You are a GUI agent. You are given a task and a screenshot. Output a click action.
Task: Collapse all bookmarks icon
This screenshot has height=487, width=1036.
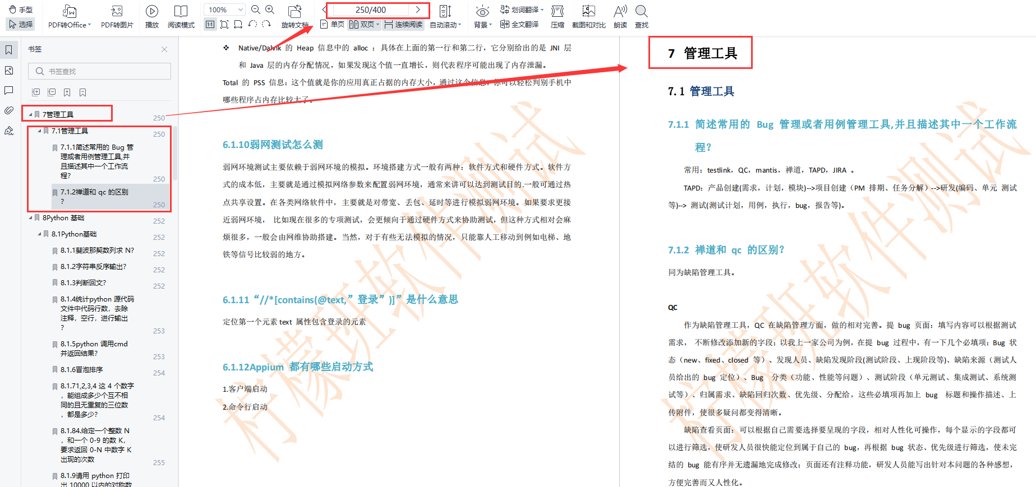52,92
